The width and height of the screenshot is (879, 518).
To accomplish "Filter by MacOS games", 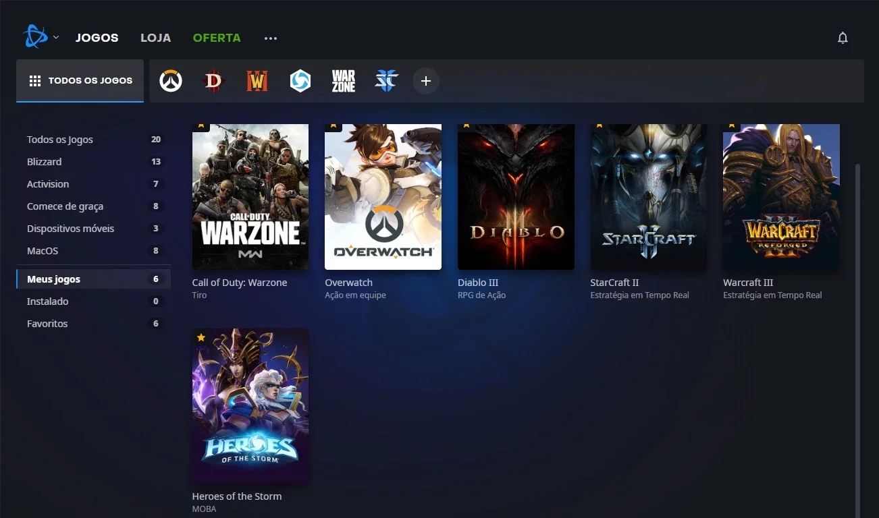I will [93, 251].
